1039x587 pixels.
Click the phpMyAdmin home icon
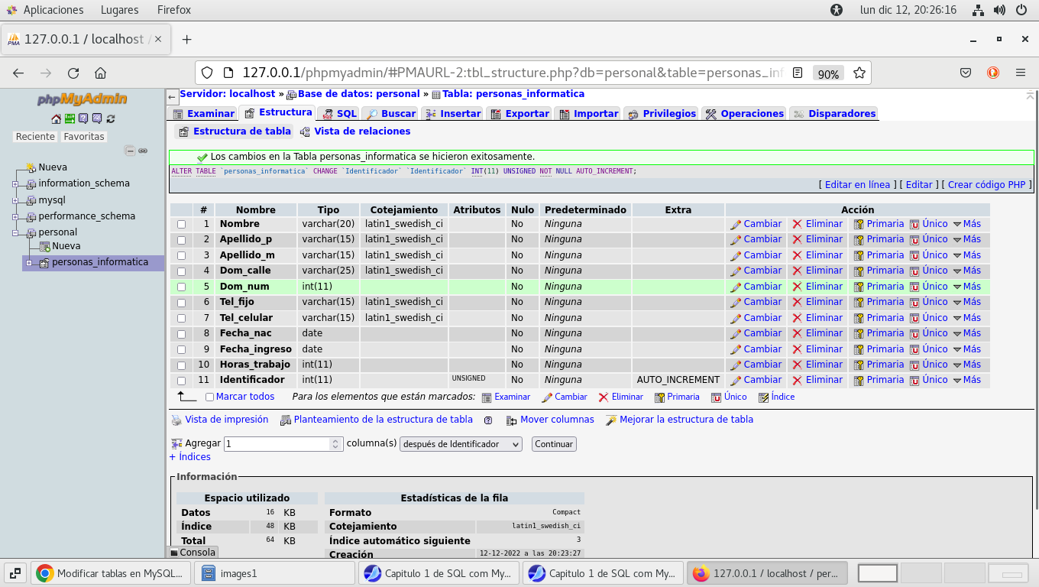56,118
